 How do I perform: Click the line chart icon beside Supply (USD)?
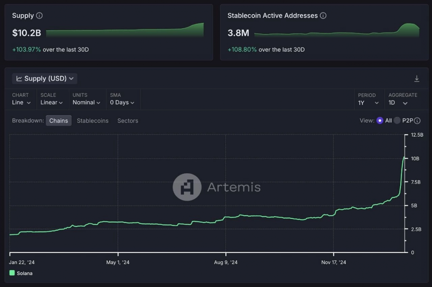click(x=19, y=78)
